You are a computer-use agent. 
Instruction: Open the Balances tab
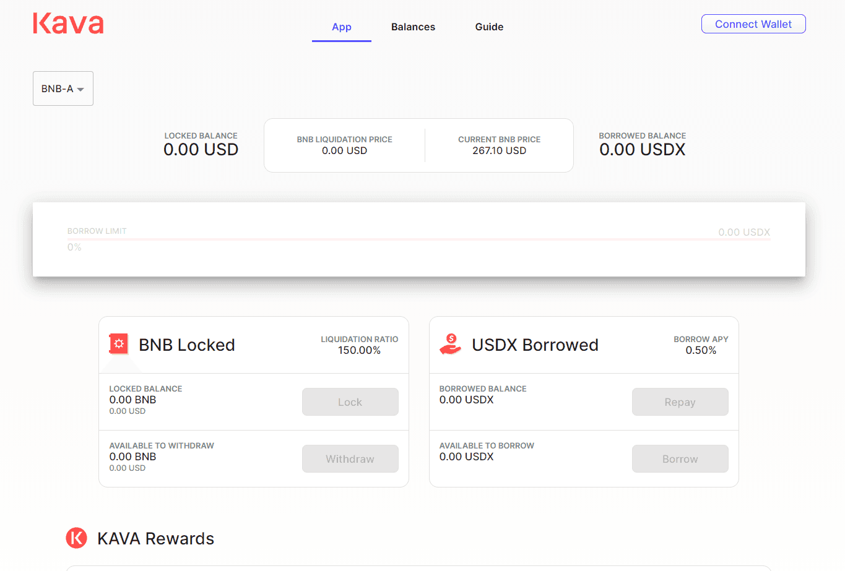point(413,27)
